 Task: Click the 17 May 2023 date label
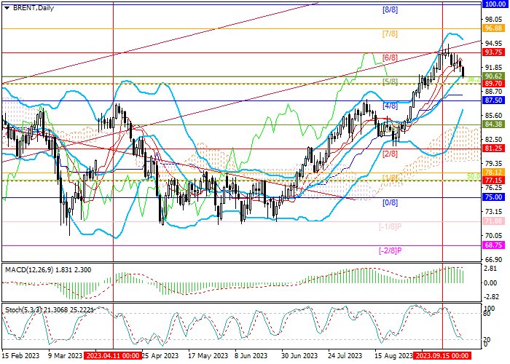point(208,355)
